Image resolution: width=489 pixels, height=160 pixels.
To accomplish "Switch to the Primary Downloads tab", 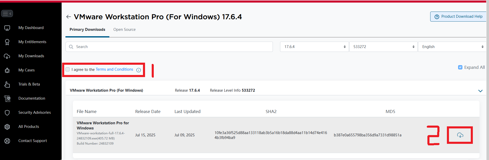I will tap(87, 30).
